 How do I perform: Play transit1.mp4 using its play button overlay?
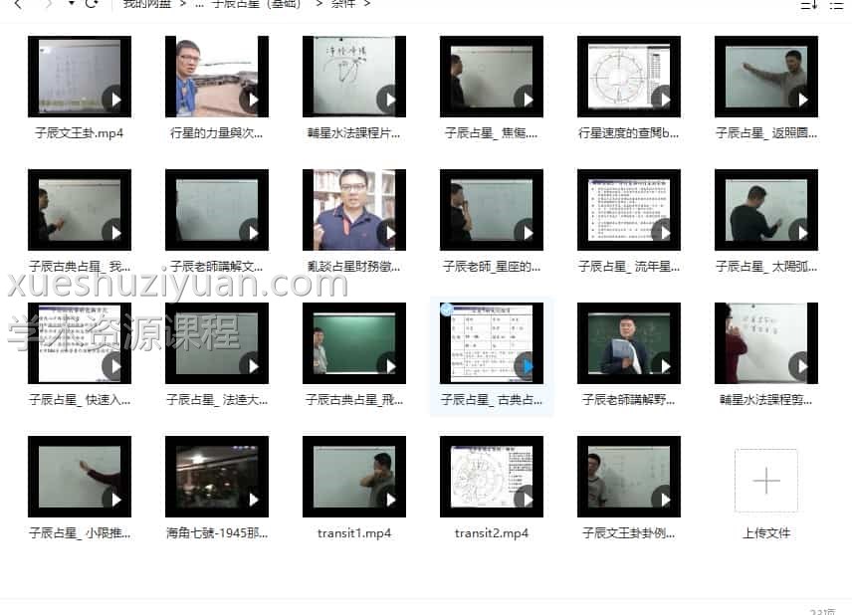click(x=390, y=500)
